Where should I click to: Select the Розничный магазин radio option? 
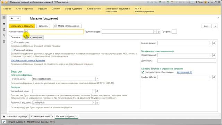point(12,50)
